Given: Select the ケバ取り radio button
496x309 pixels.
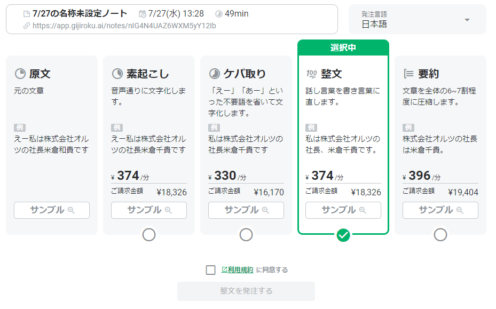Looking at the screenshot, I should [x=246, y=235].
